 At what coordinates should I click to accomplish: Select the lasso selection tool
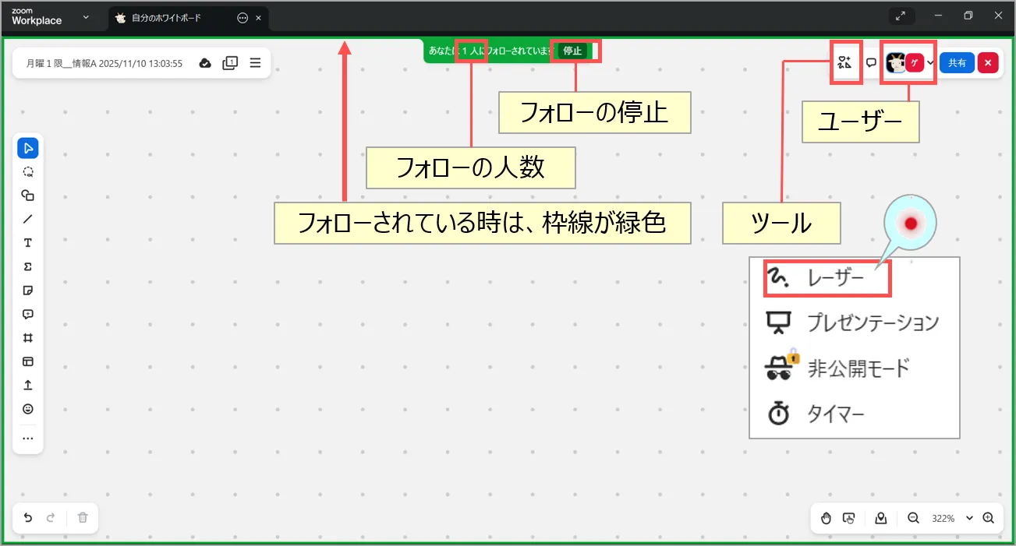pos(28,172)
